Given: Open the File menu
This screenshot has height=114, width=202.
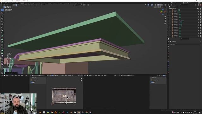Looking at the screenshot, I should (3, 3).
